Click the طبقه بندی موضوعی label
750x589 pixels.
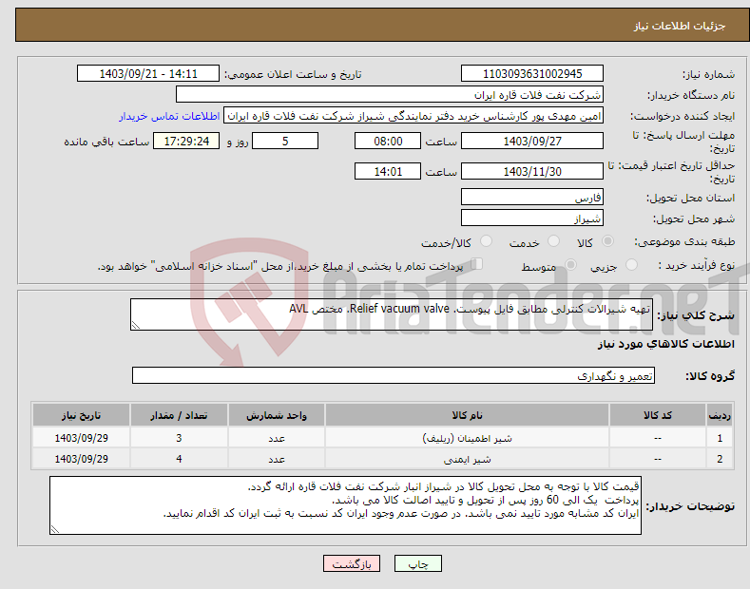coord(684,242)
